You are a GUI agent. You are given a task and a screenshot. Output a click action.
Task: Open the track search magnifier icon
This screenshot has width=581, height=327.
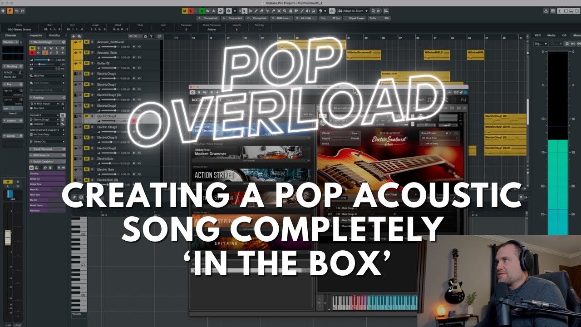point(159,36)
